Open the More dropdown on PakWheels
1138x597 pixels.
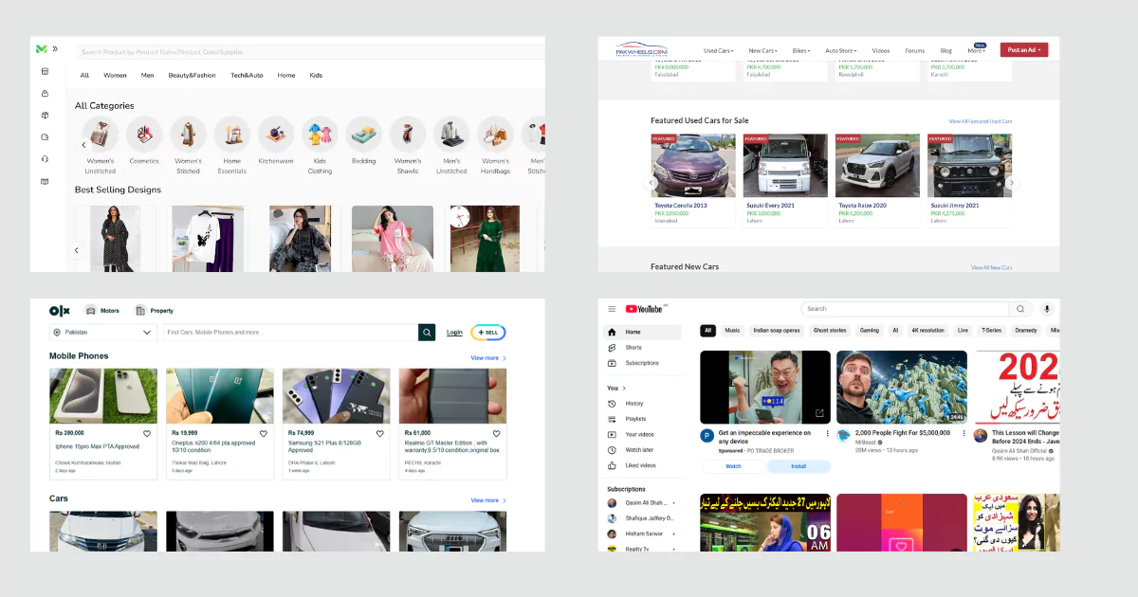pyautogui.click(x=976, y=50)
